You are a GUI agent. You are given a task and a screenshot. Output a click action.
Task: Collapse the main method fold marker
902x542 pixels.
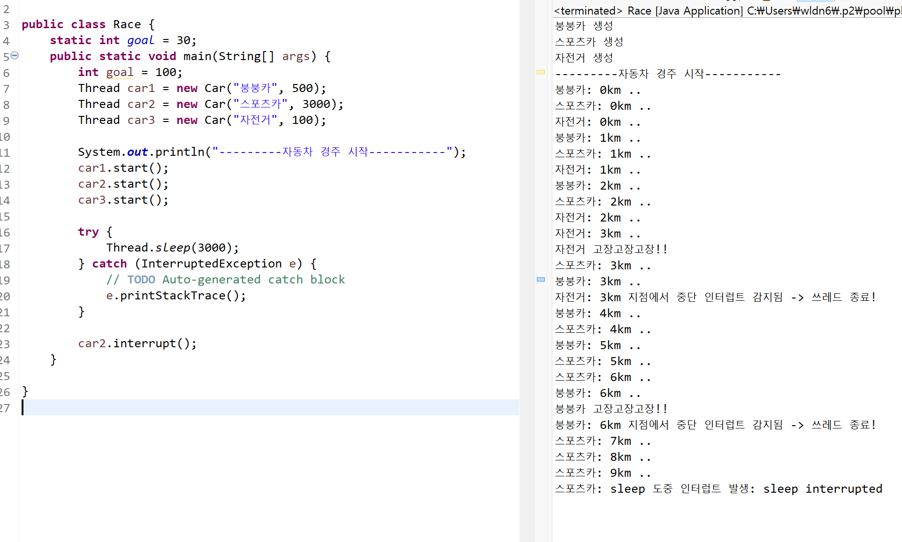pyautogui.click(x=15, y=55)
